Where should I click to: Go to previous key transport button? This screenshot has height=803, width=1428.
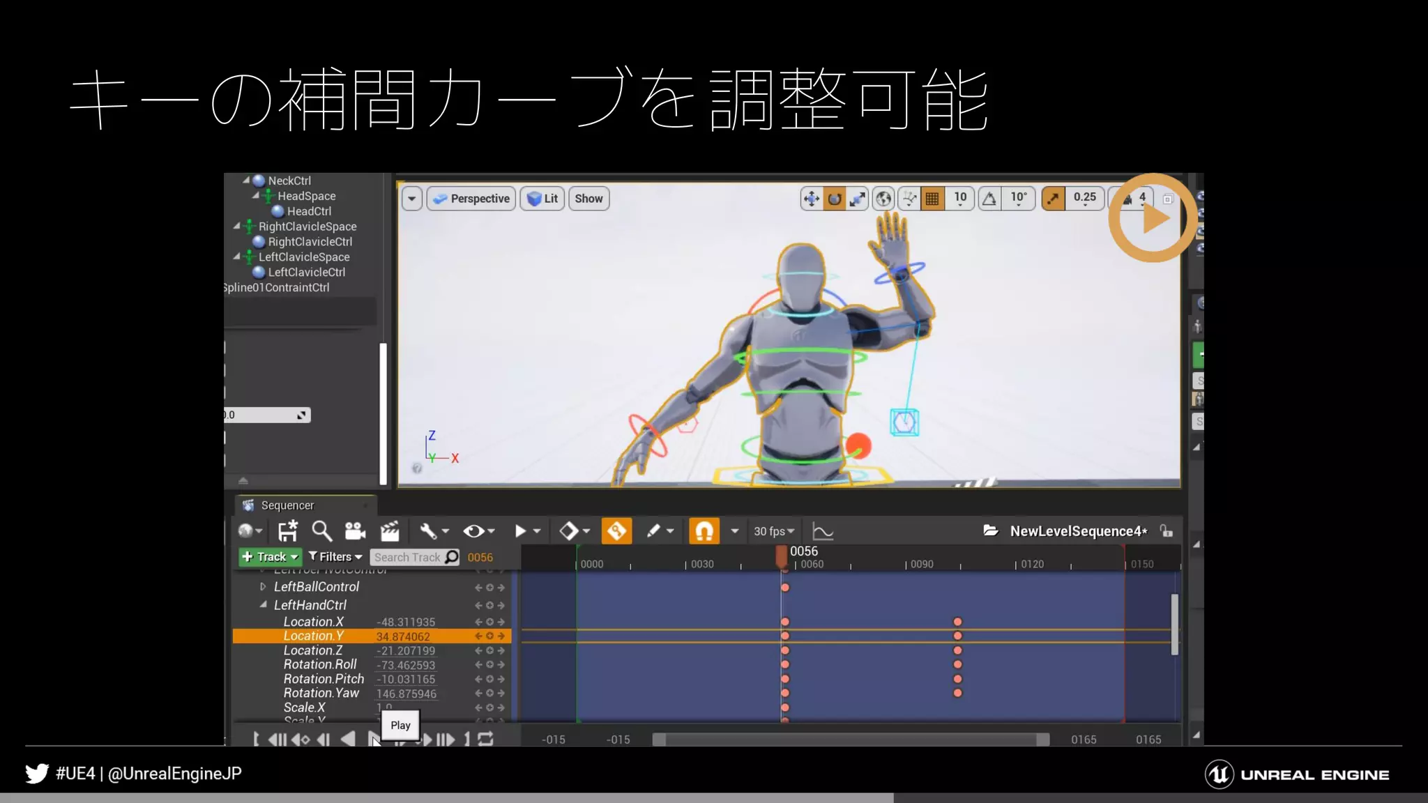[x=301, y=739]
